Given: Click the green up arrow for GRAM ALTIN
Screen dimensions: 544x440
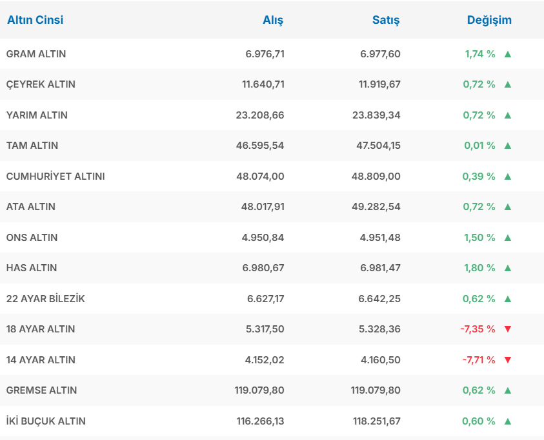Looking at the screenshot, I should [507, 54].
